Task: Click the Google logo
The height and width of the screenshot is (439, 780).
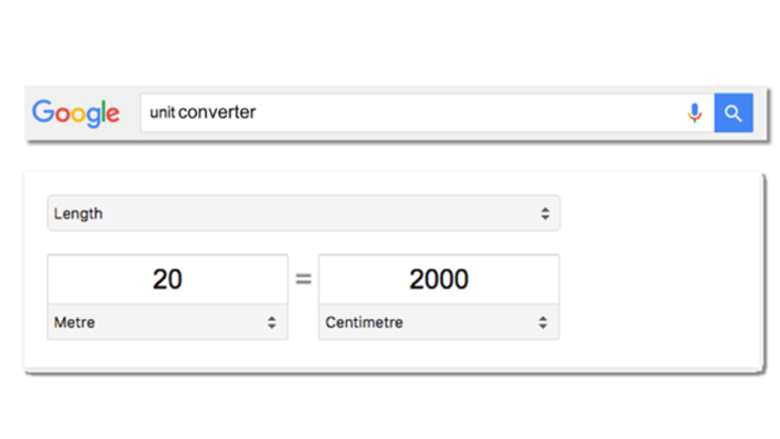Action: click(75, 113)
